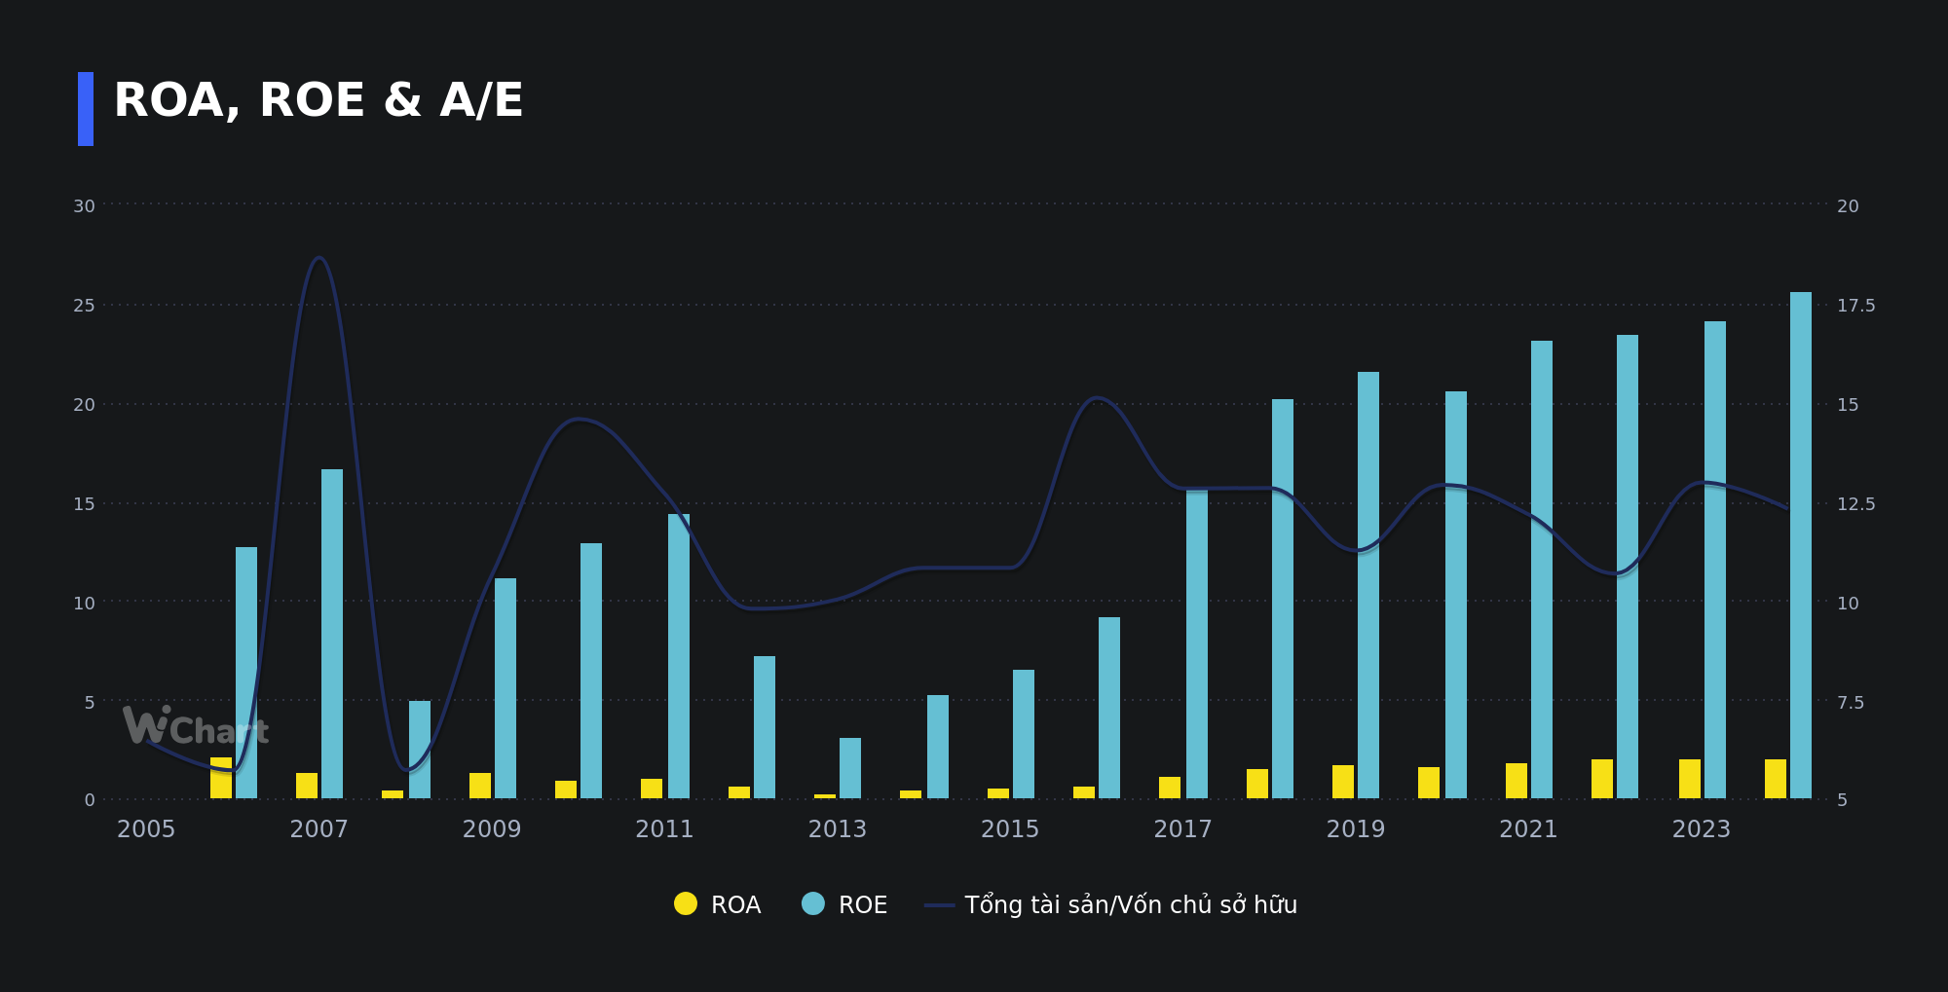The image size is (1948, 992).
Task: Select the 2023 x-axis label
Action: click(x=1701, y=829)
